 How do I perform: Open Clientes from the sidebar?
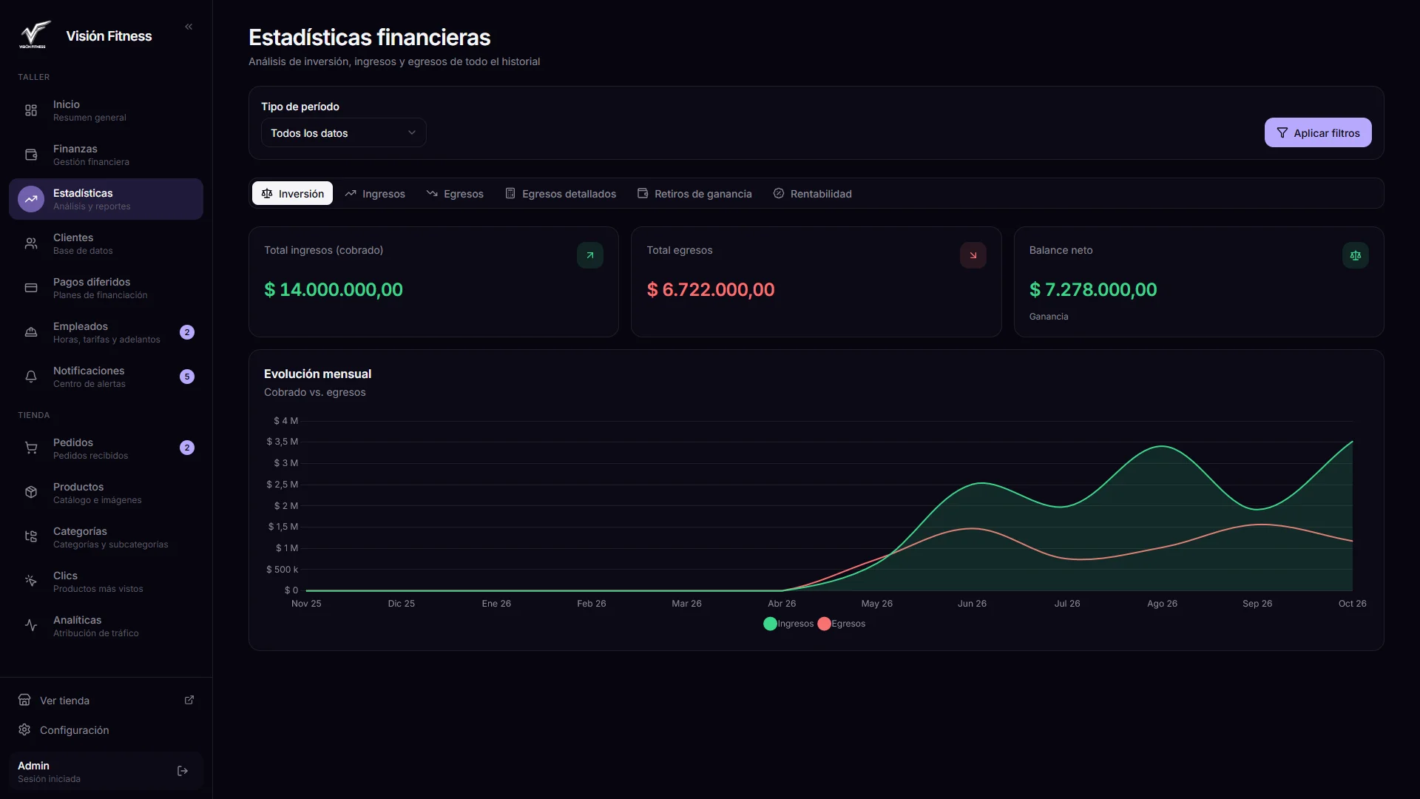[106, 243]
